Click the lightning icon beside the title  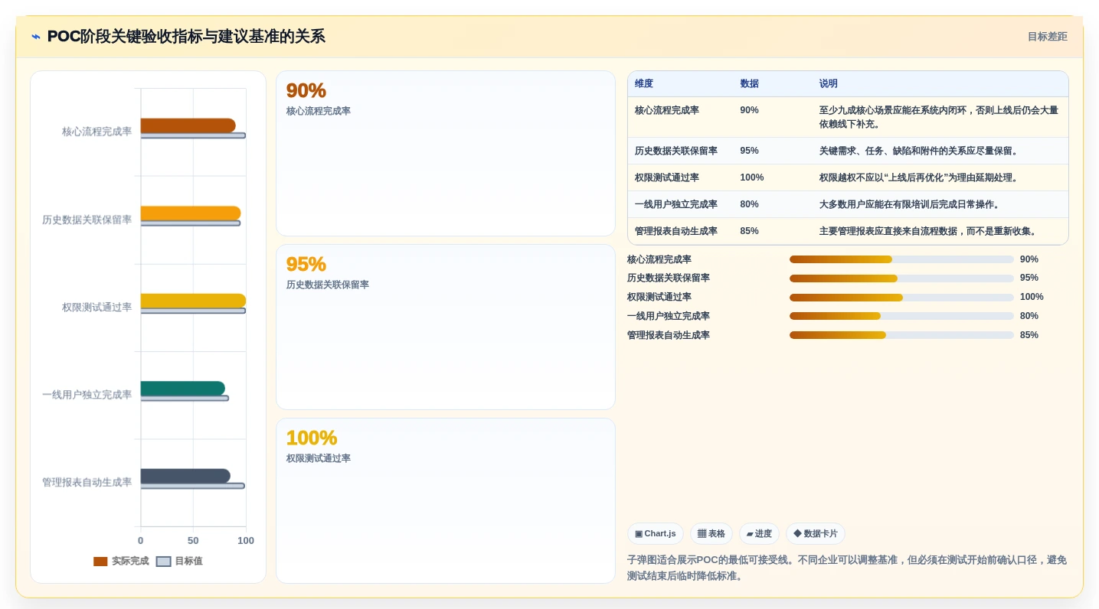click(x=36, y=37)
